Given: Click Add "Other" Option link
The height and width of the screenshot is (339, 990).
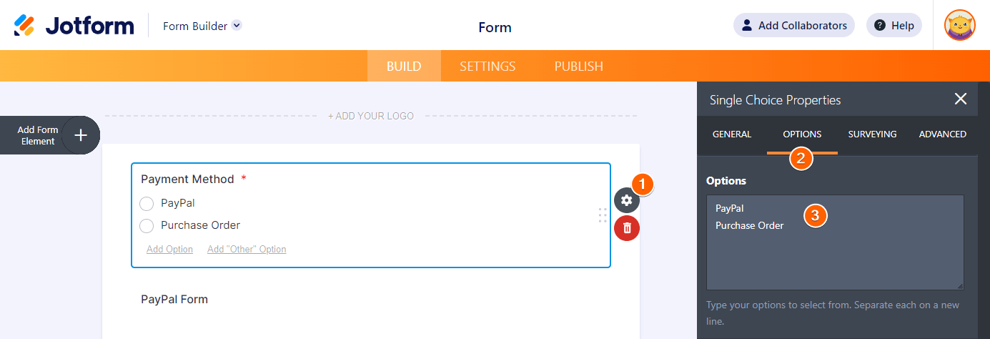Looking at the screenshot, I should click(247, 250).
